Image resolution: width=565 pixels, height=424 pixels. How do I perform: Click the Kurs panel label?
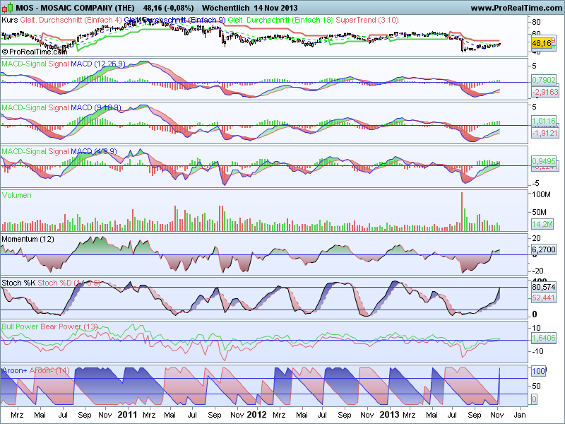pyautogui.click(x=10, y=20)
